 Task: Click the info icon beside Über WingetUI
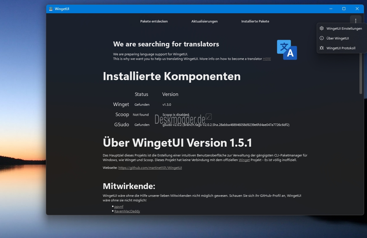[321, 38]
